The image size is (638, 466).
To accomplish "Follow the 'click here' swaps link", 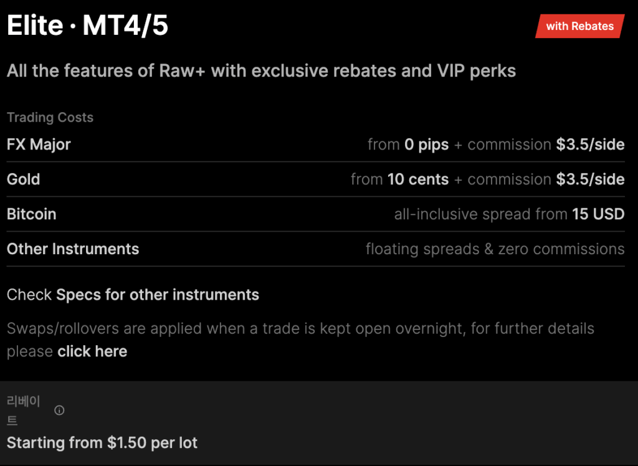I will pos(92,351).
